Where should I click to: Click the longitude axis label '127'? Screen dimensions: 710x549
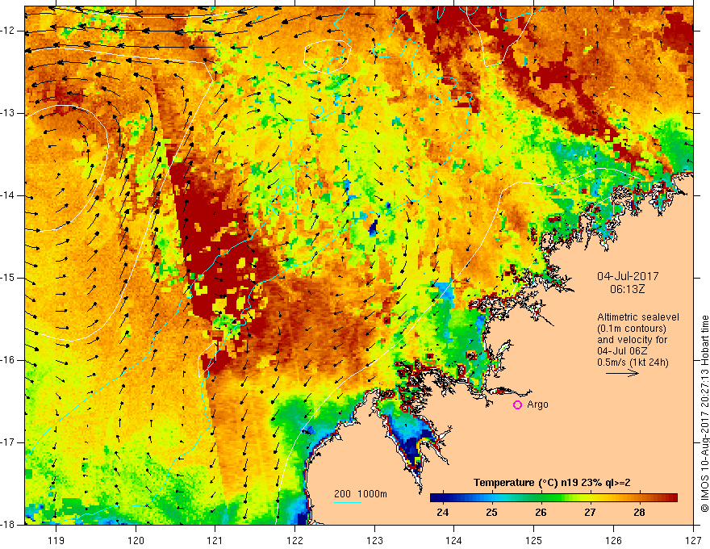(693, 540)
